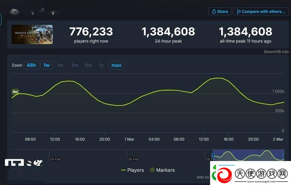Select the 1w zoom range
The height and width of the screenshot is (185, 291).
coord(46,65)
